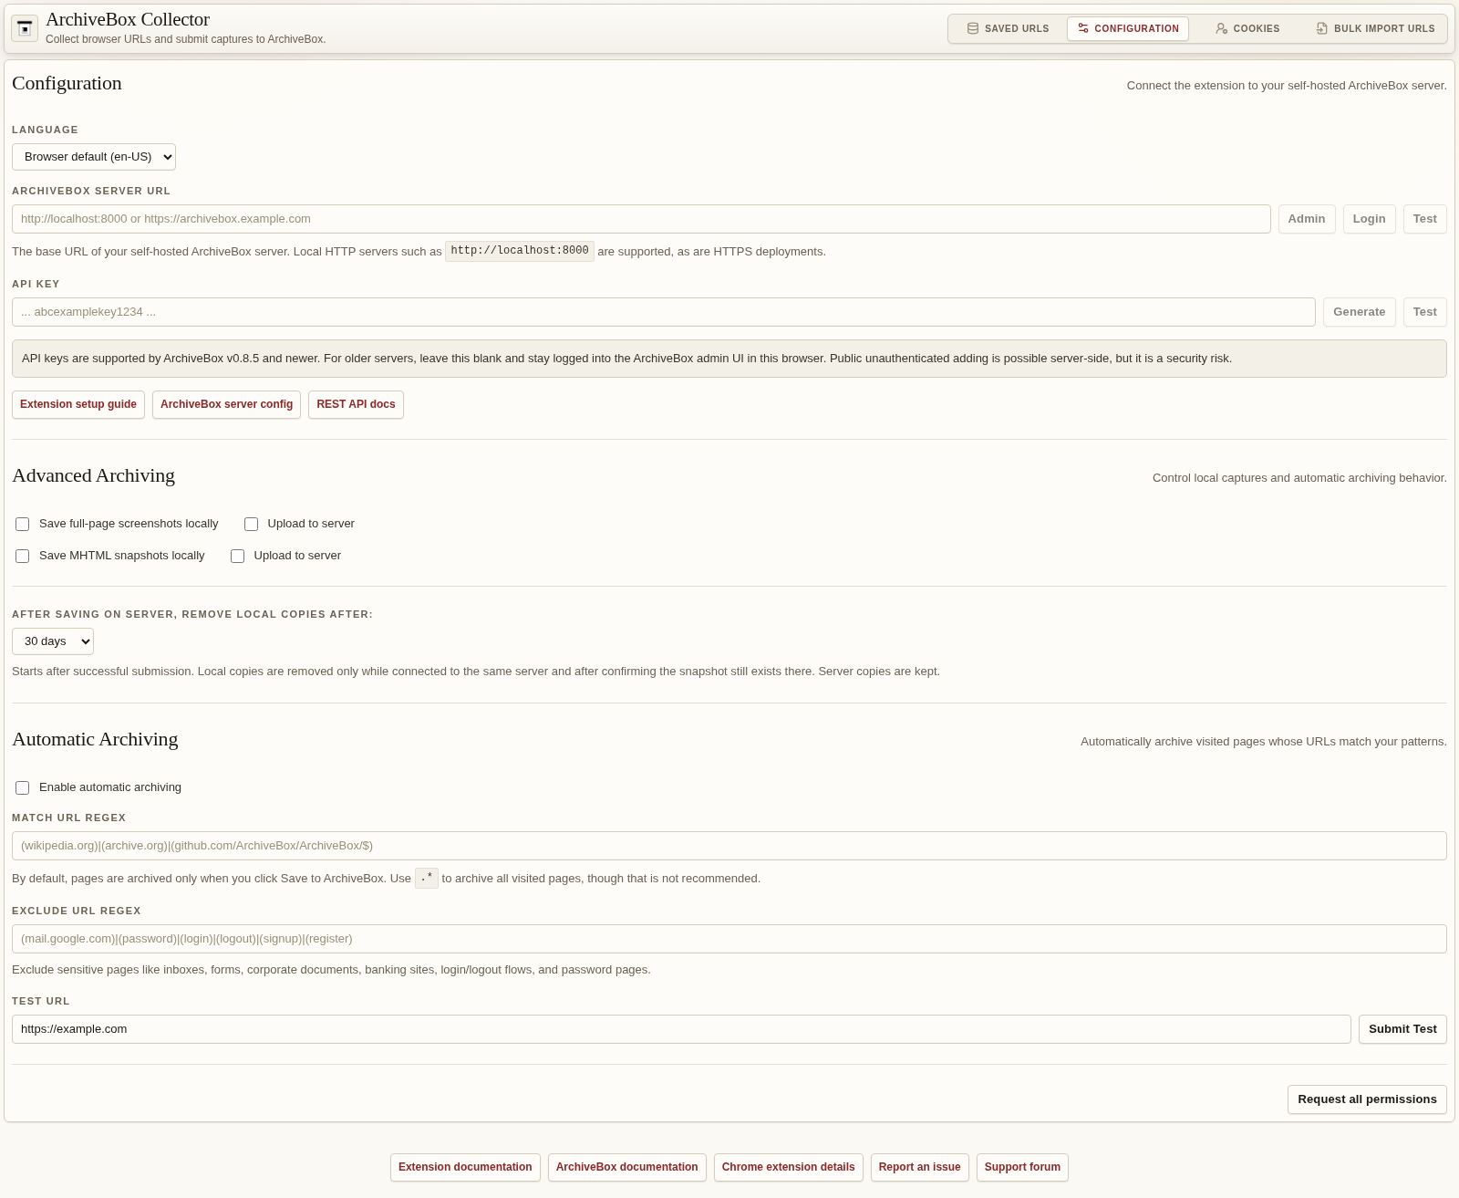Test the ArchiveBox server URL
1459x1198 pixels.
pos(1424,219)
